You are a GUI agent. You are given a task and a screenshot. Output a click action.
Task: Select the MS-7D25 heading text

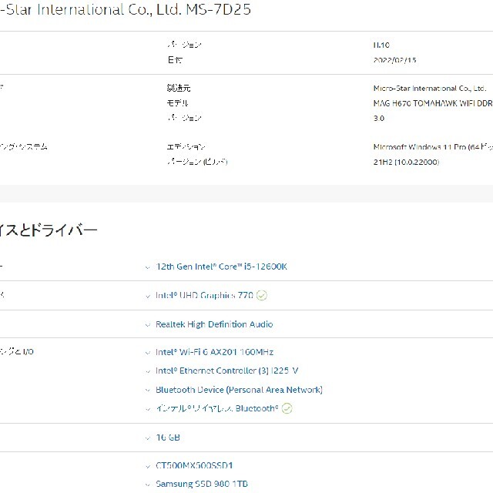[x=219, y=9]
